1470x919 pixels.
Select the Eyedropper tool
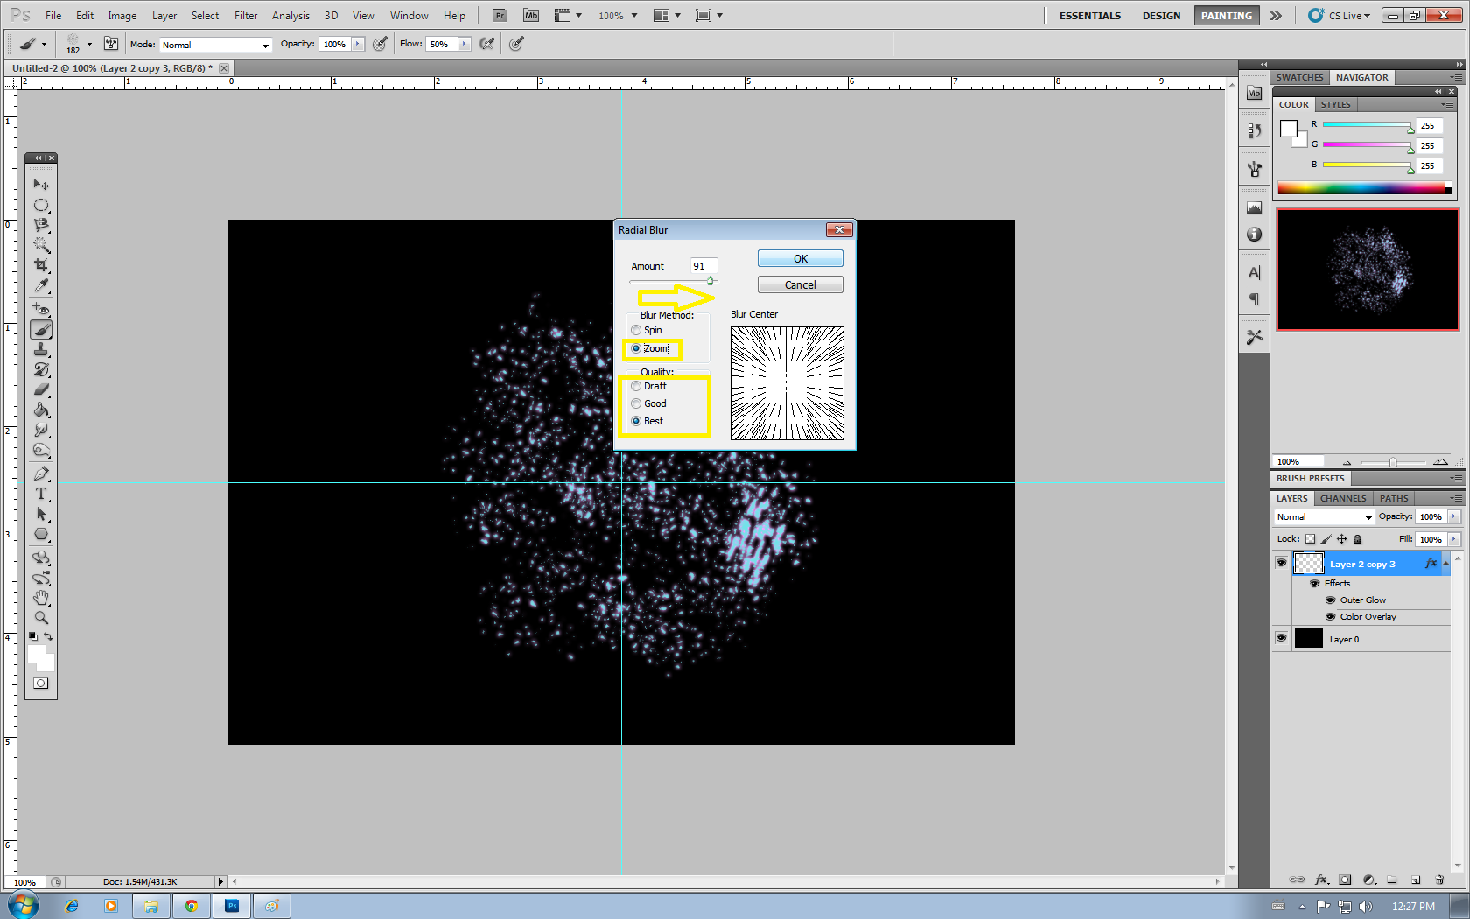(41, 285)
